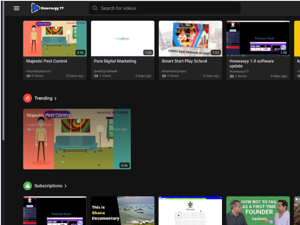Open the HoweasyyTV channel name
This screenshot has width=300, height=225.
[239, 72]
